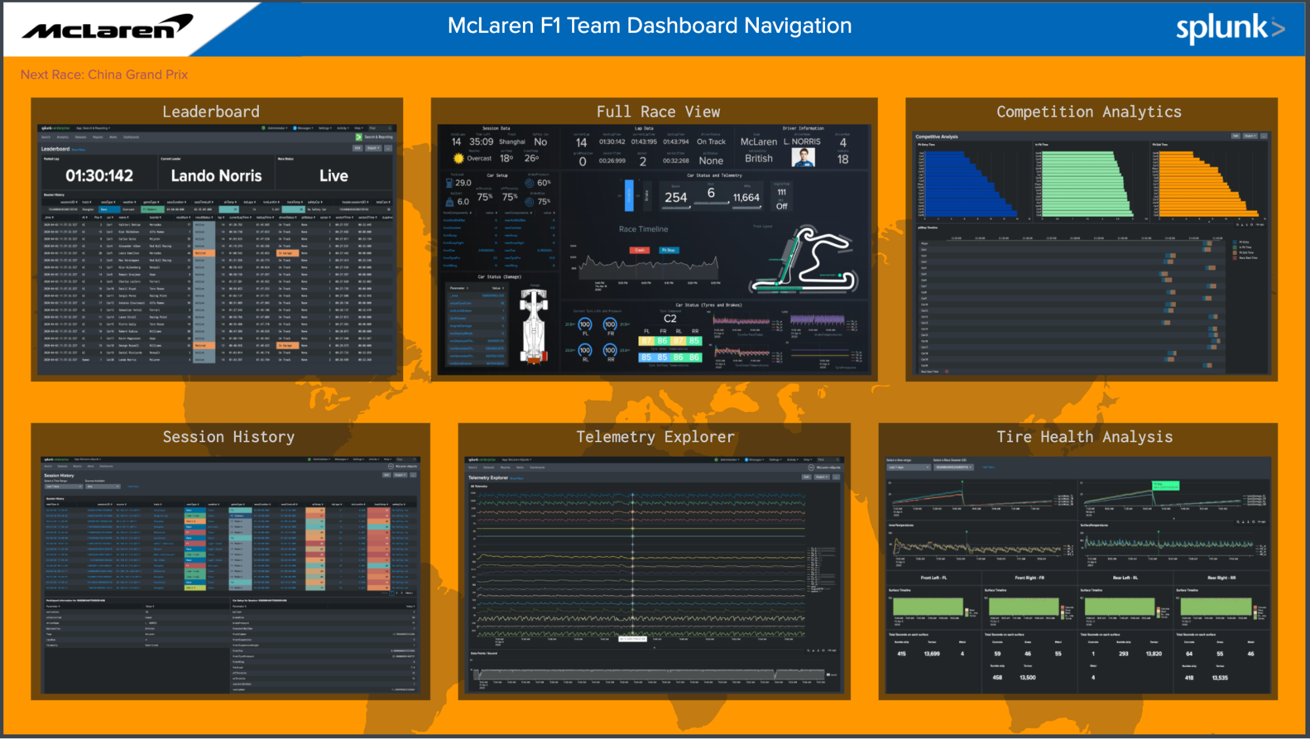Click the red Crash marker on Race Timeline
The height and width of the screenshot is (739, 1310).
point(640,250)
